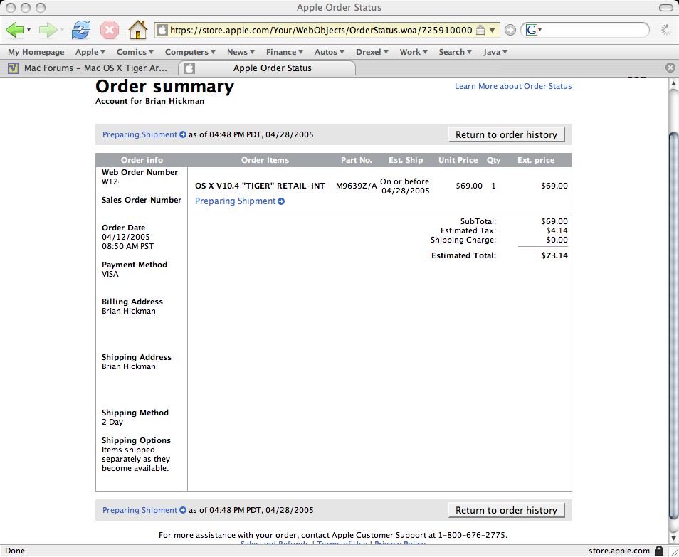Click the bottom Return to order history button

coord(506,510)
